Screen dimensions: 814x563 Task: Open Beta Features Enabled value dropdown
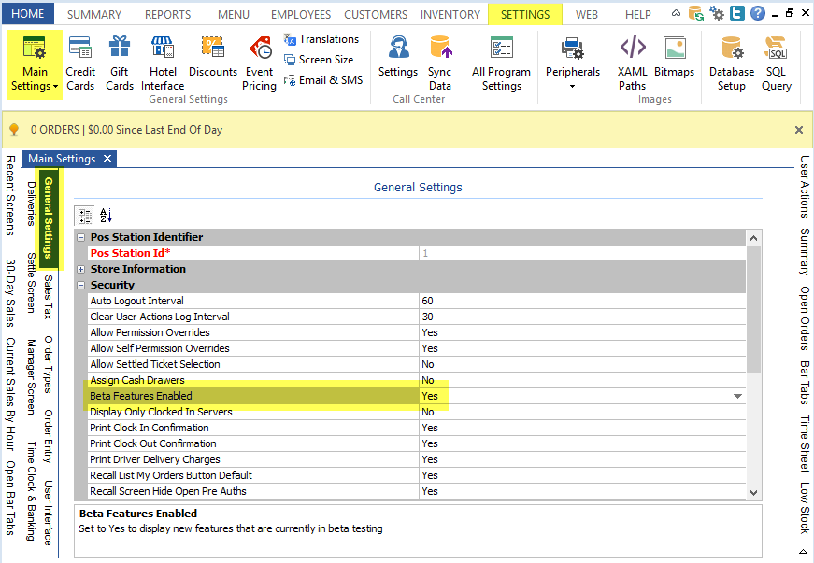pyautogui.click(x=737, y=397)
